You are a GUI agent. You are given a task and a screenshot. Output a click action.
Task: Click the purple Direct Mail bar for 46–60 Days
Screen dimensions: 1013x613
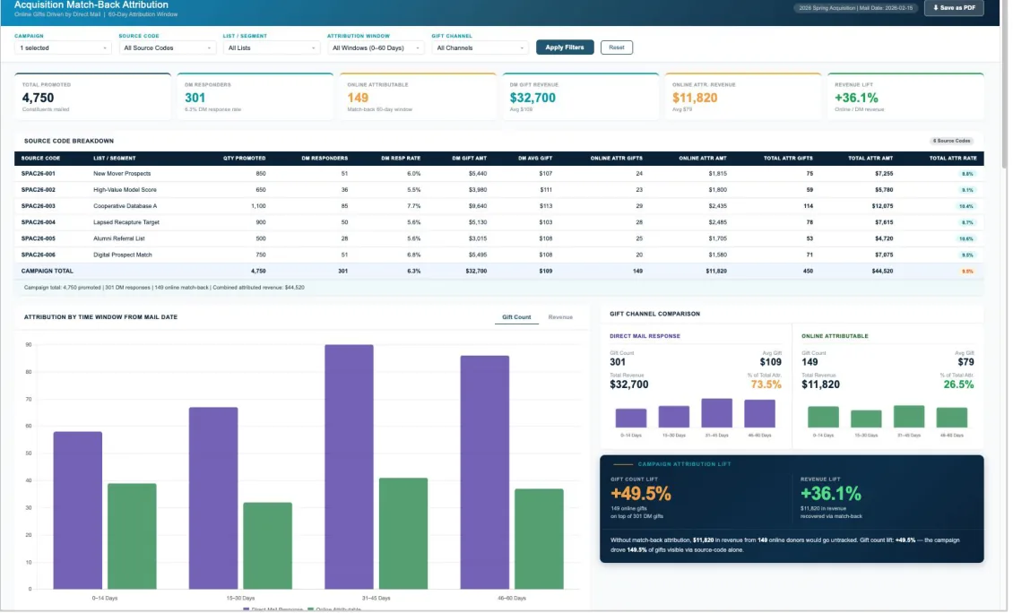pyautogui.click(x=484, y=472)
